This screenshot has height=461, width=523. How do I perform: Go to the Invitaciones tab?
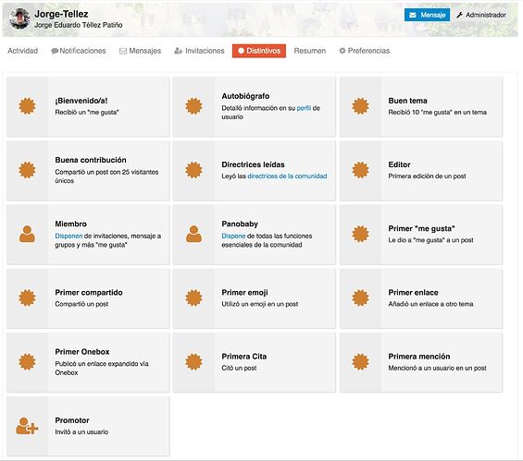(199, 51)
